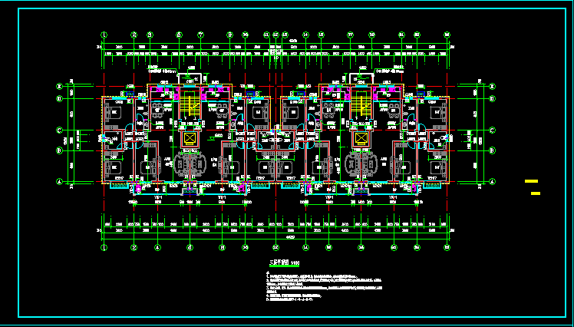The image size is (574, 327).
Task: Select axis bubble C on the left side
Action: [59, 130]
